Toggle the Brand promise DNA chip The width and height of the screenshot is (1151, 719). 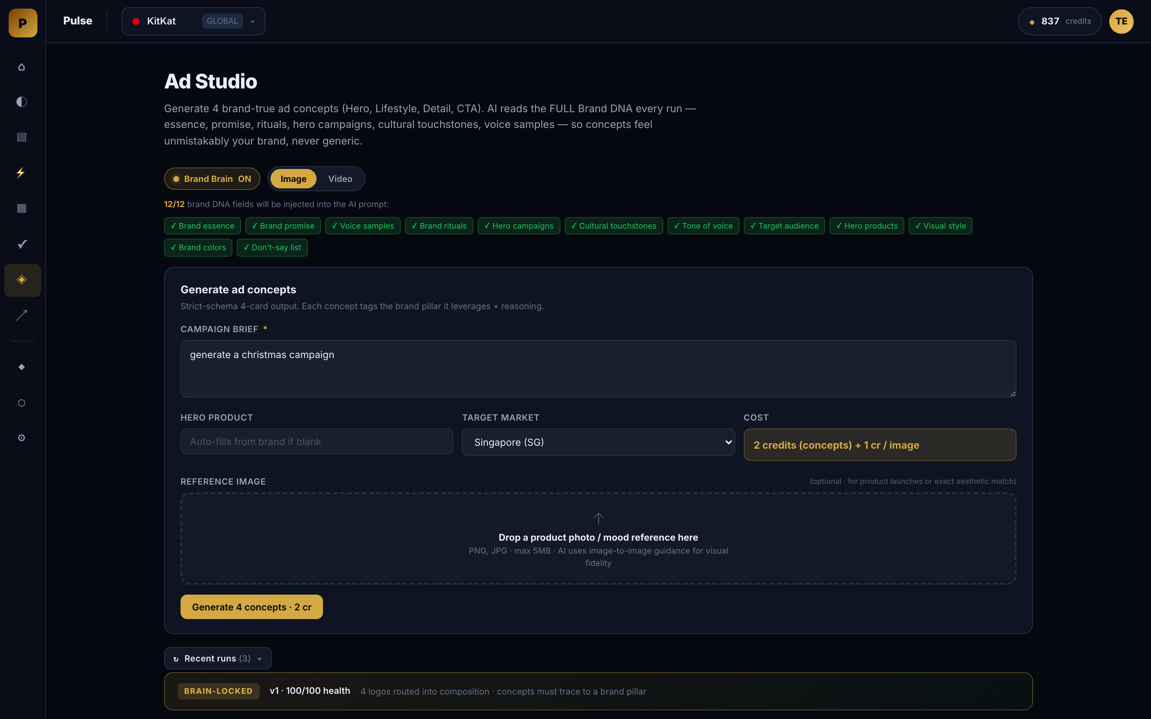pos(283,226)
